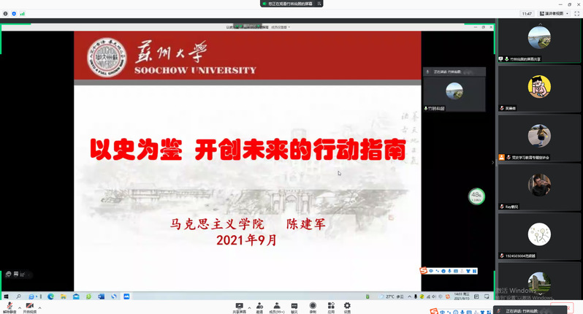This screenshot has height=314, width=583.
Task: Turn on the camera with 开启视频
Action: coord(30,306)
